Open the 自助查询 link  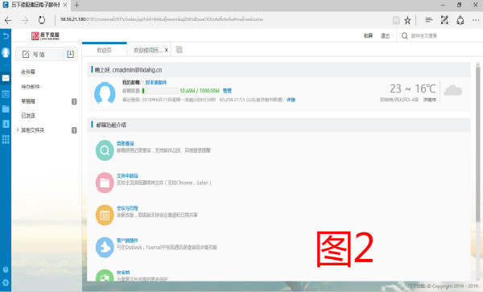[x=125, y=143]
